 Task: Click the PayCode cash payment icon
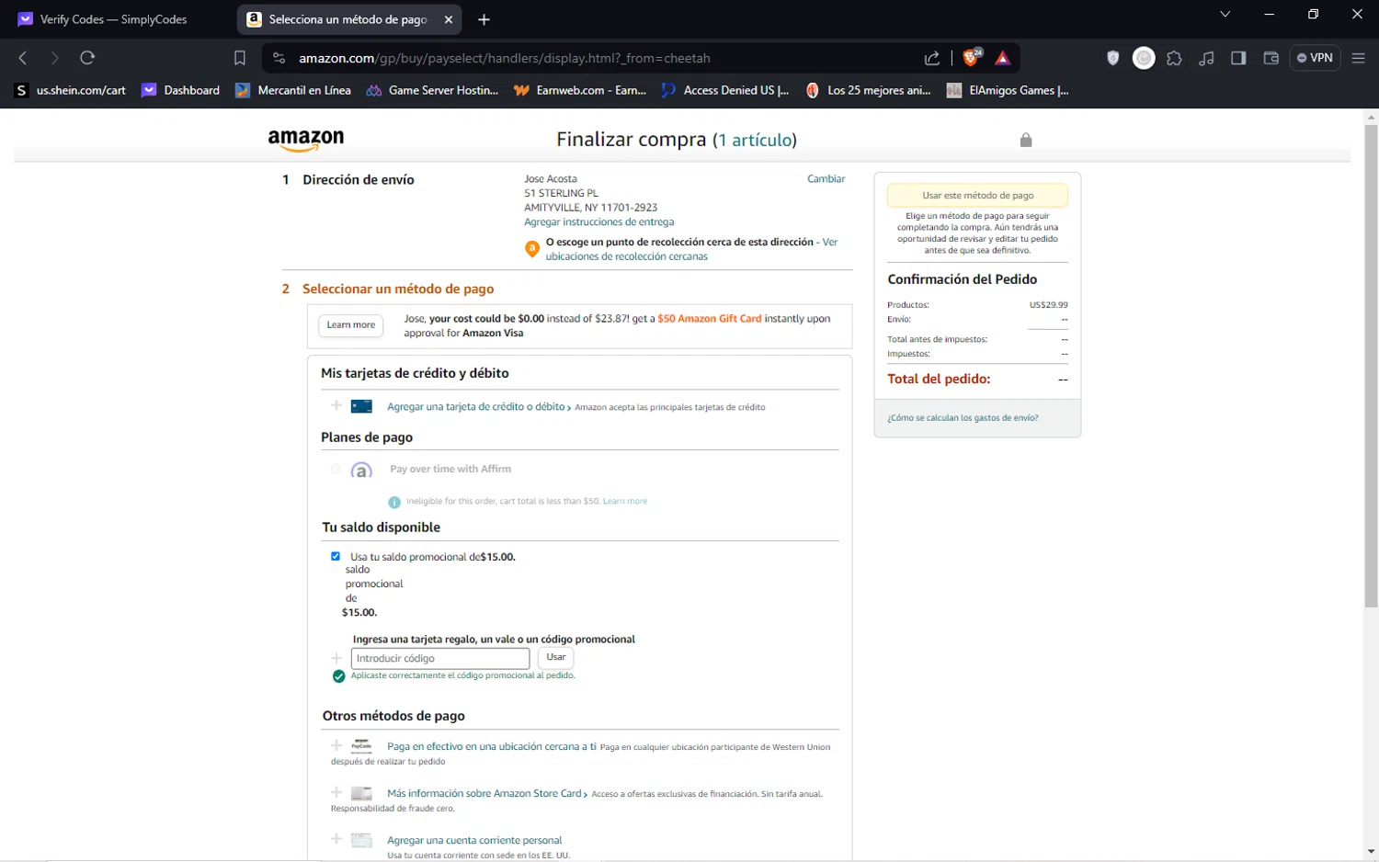click(x=361, y=746)
